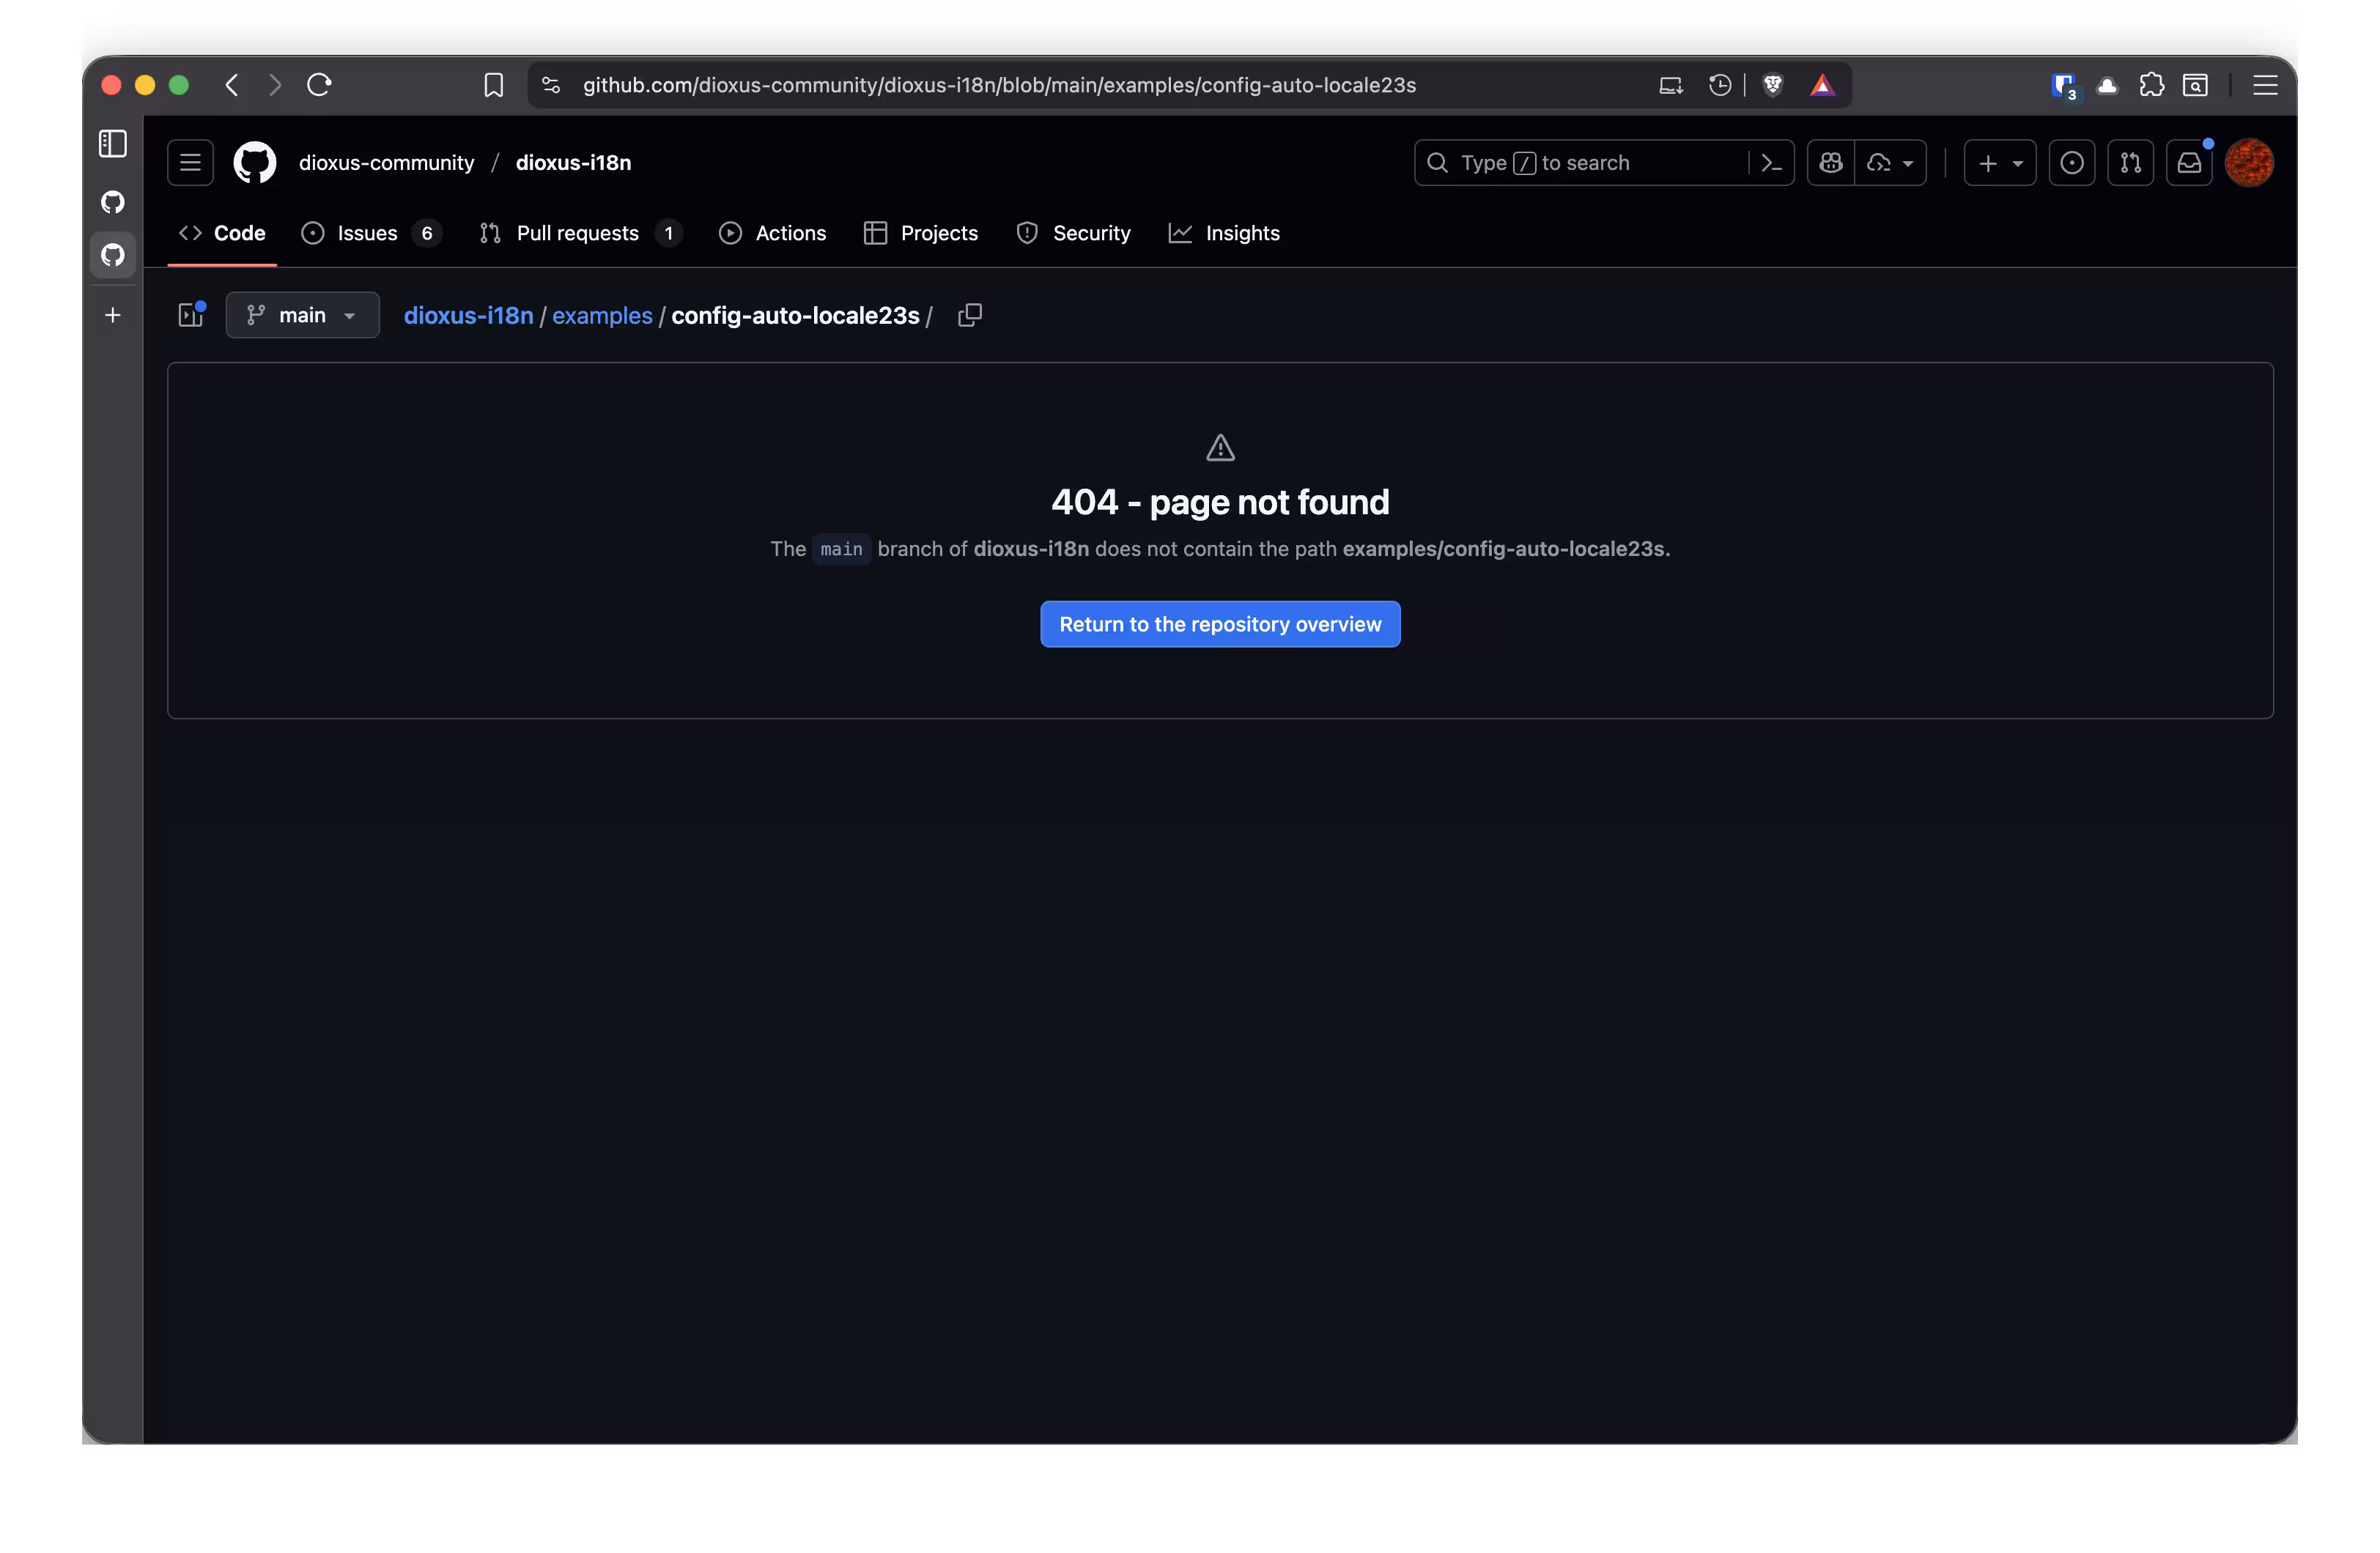This screenshot has width=2380, height=1553.
Task: View your pull requests icon in header
Action: [x=2131, y=162]
